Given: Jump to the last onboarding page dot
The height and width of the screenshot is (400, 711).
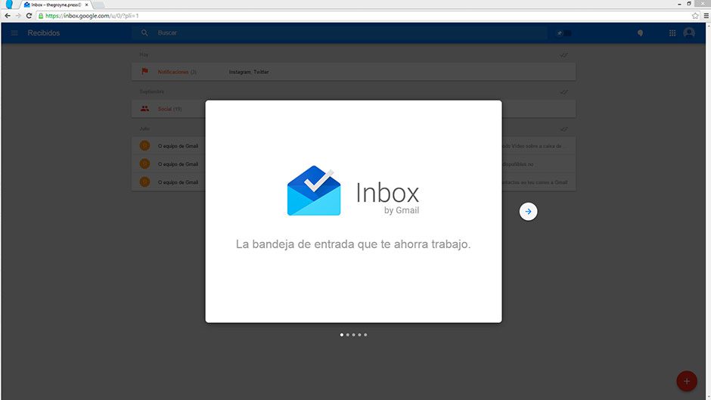Looking at the screenshot, I should tap(365, 334).
